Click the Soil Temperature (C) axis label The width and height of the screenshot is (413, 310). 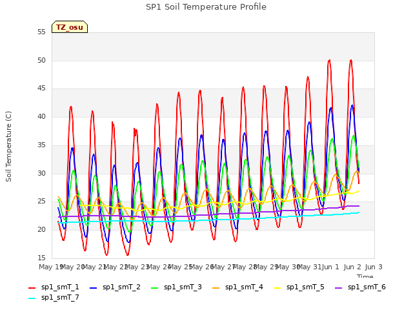click(x=8, y=147)
